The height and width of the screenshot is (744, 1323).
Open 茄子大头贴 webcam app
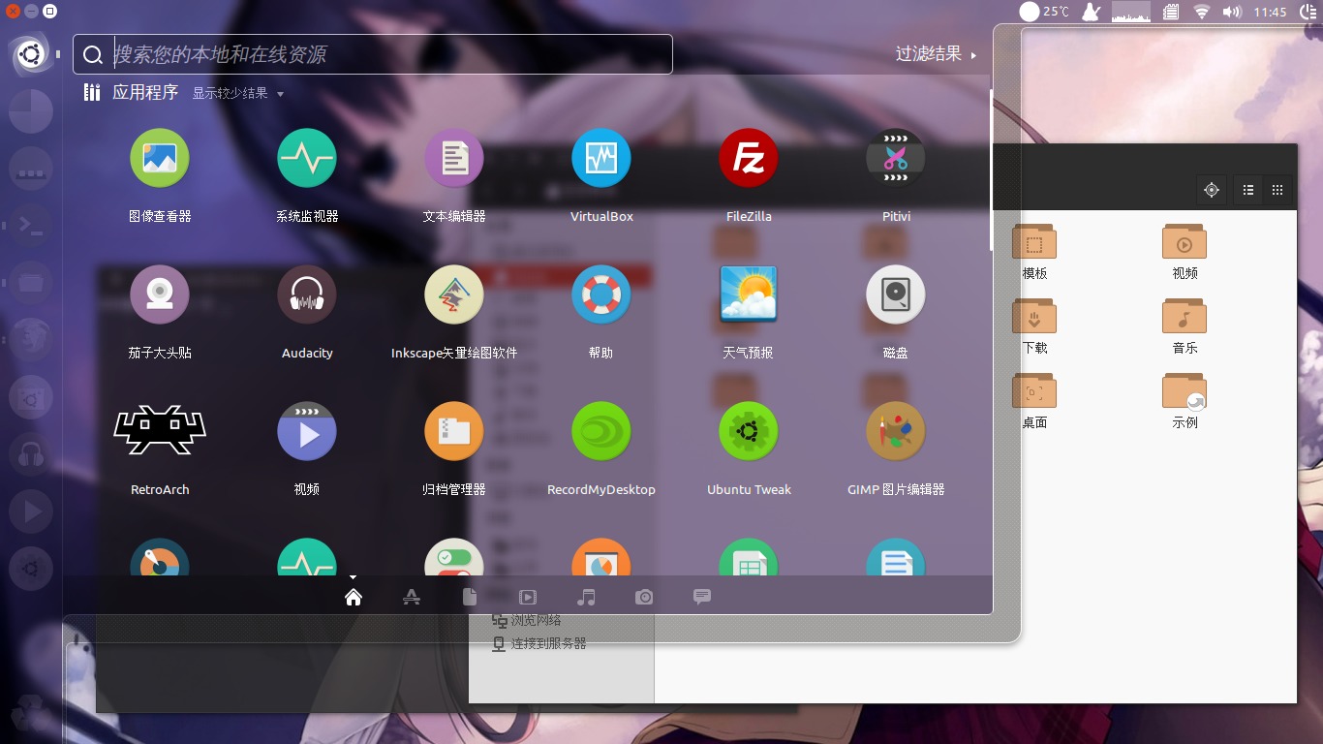(x=160, y=294)
